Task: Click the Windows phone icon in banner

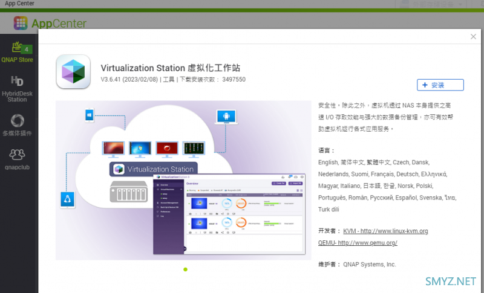Action: (x=89, y=114)
